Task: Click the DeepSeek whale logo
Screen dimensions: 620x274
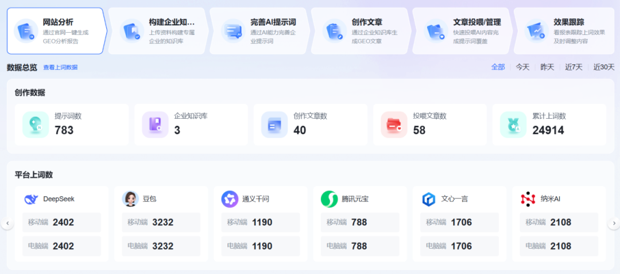Action: pos(31,199)
